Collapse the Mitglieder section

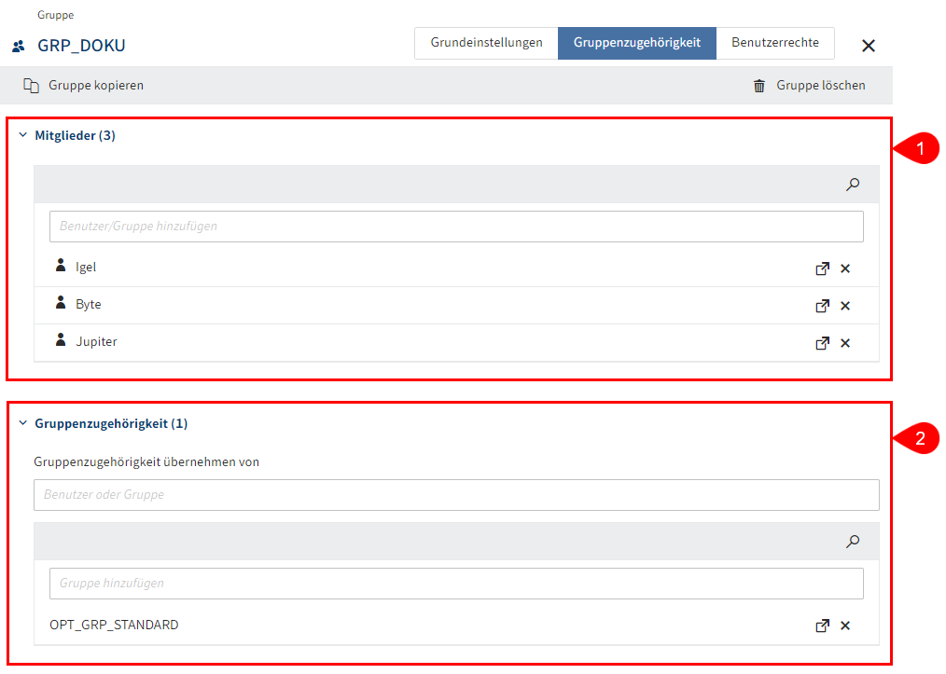(23, 135)
